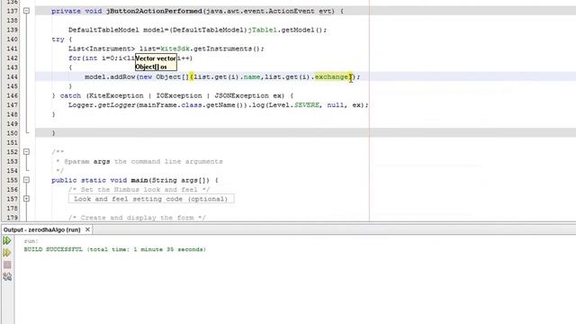Click the 'Vector vector' hint in the tooltip
This screenshot has height=324, width=576.
tap(156, 58)
